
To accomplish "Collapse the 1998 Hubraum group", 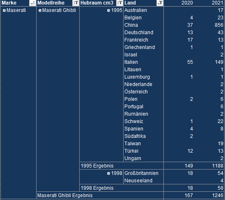I will (108, 173).
